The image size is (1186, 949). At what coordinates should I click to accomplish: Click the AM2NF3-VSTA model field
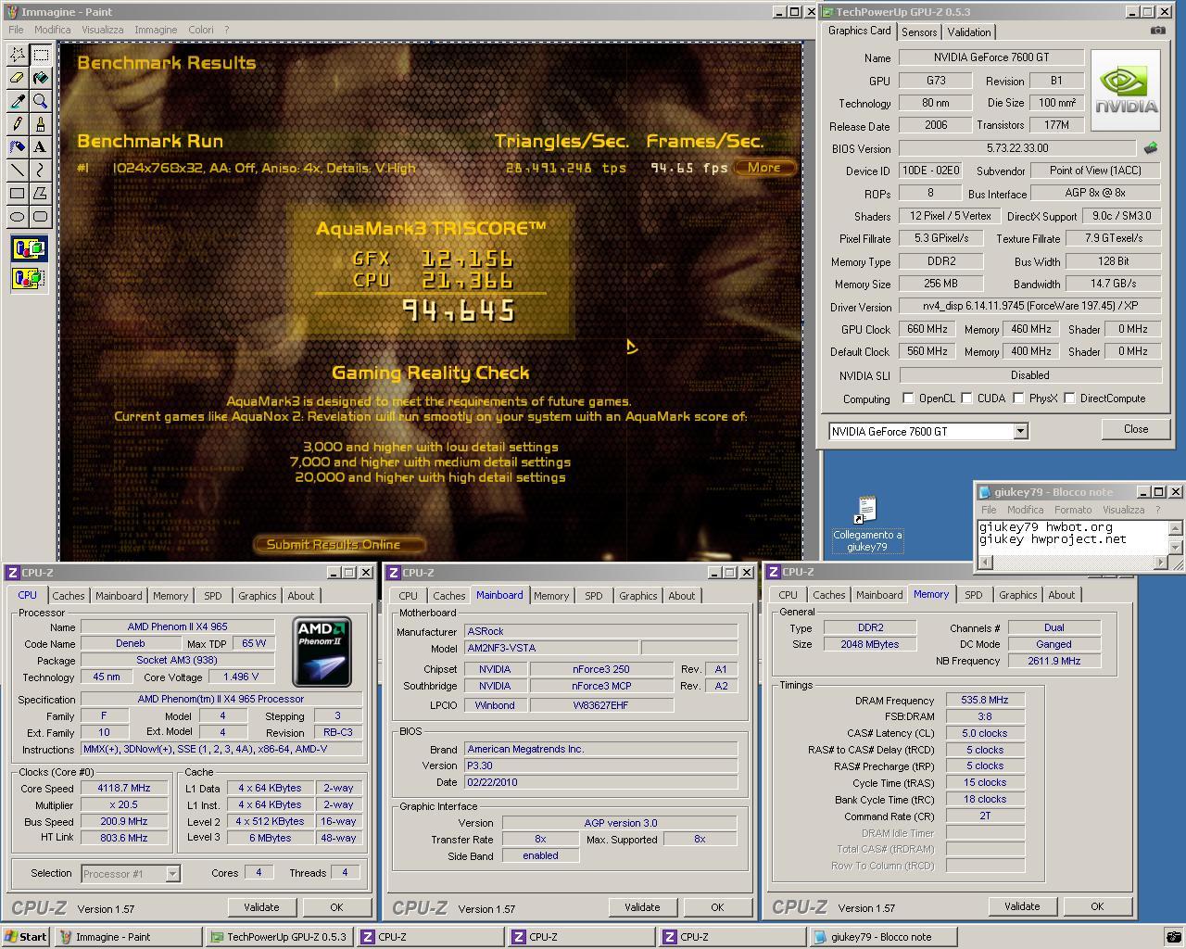[550, 648]
